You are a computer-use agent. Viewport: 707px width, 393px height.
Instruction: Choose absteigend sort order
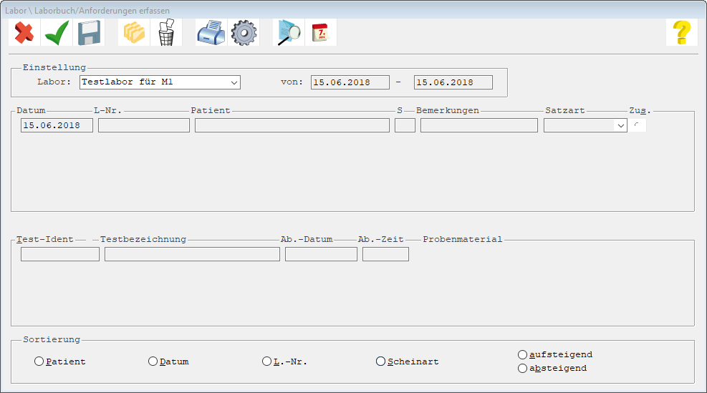pyautogui.click(x=523, y=368)
